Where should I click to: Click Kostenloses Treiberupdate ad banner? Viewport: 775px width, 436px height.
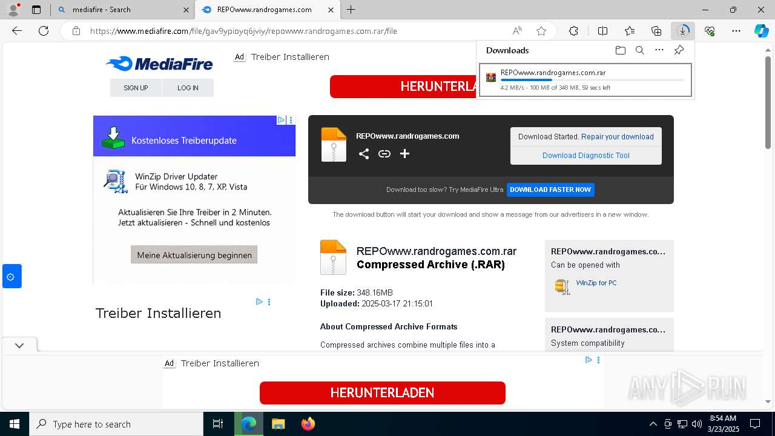click(x=194, y=136)
